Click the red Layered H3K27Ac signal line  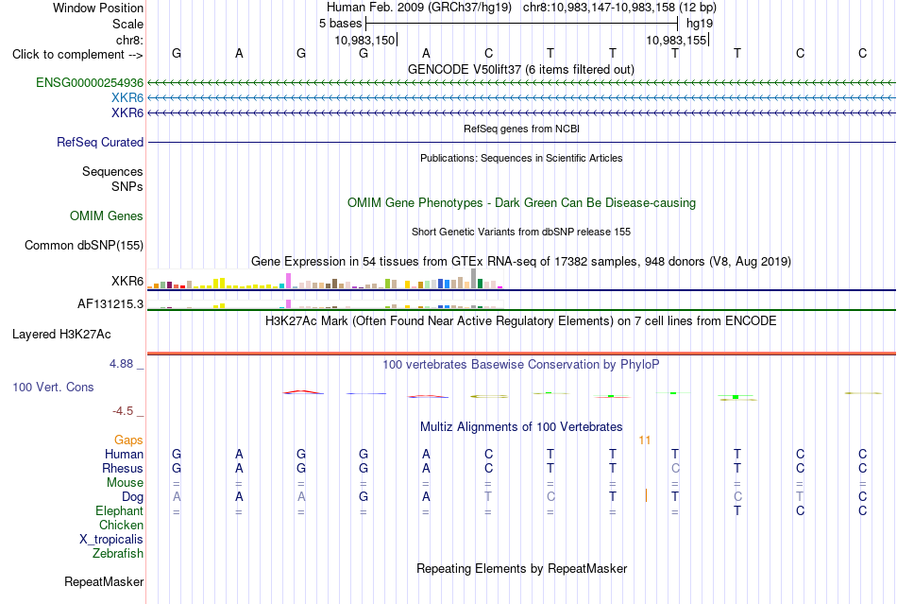click(521, 354)
